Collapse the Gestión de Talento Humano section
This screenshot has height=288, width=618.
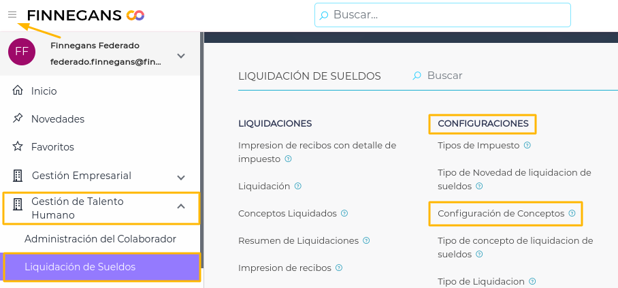[181, 206]
